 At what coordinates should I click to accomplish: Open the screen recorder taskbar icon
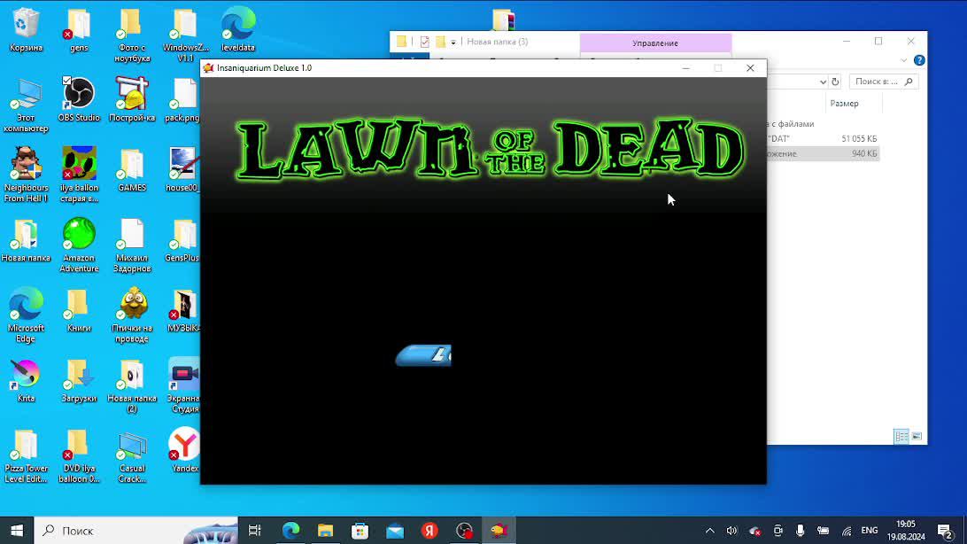(x=464, y=531)
